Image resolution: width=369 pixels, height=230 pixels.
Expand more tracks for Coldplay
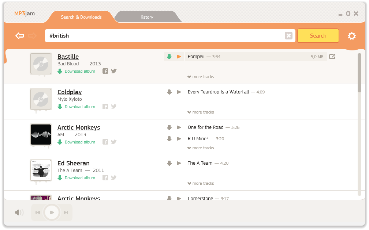[x=201, y=112]
